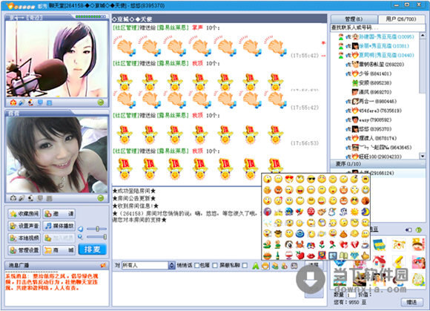430x311 pixels.
Task: Click the 收藏房间 favorite room button
Action: pyautogui.click(x=24, y=214)
